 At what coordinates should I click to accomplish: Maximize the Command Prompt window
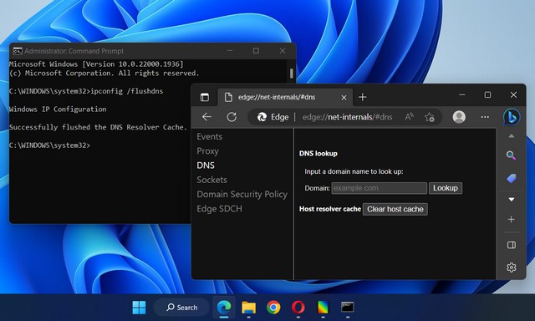[x=256, y=51]
